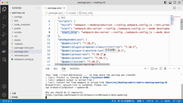Viewport: 183px width, 103px height.
Task: Close the package.json editor tab
Action: pos(64,8)
